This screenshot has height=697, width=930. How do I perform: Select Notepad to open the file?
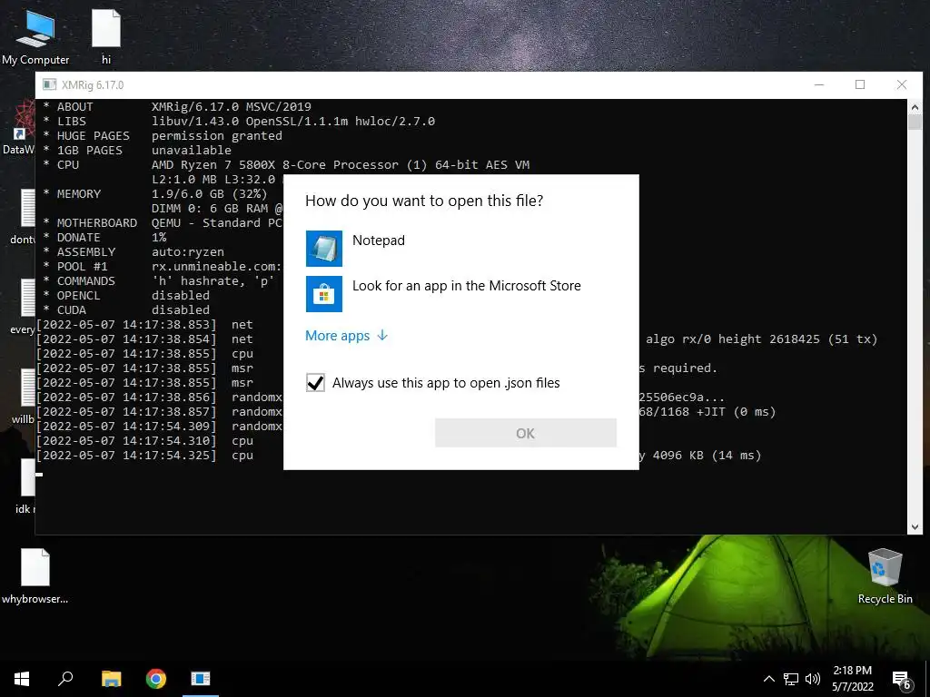(x=460, y=249)
